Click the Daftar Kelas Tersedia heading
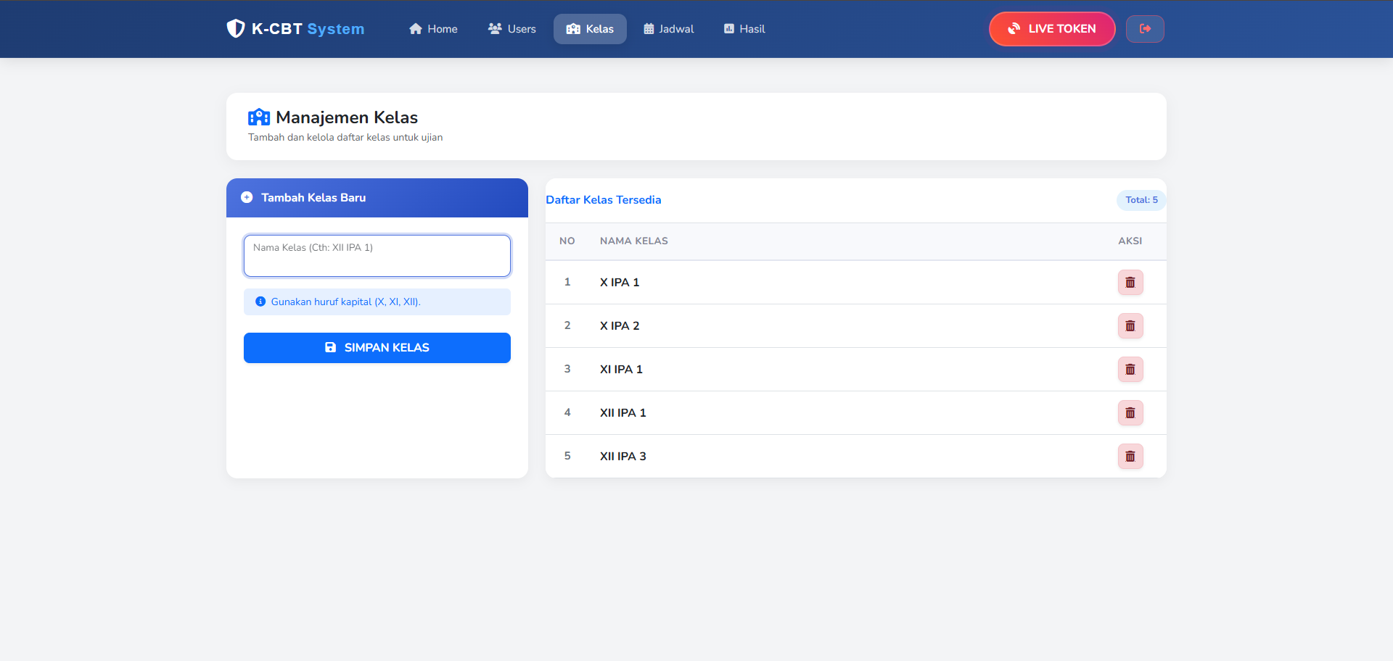The height and width of the screenshot is (661, 1393). click(x=604, y=200)
